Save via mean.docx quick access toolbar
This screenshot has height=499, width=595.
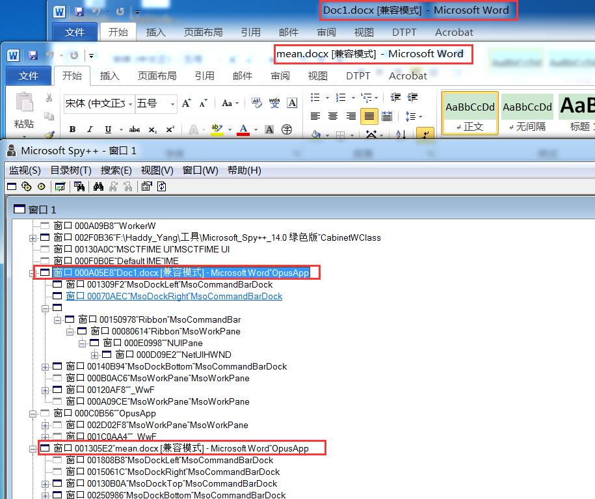click(33, 55)
